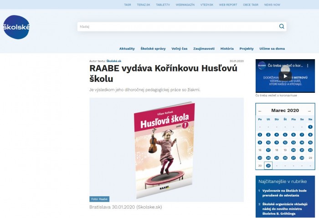Viewport: 319px width, 218px height.
Task: Click the Marec 2020 calendar title
Action: [x=285, y=111]
